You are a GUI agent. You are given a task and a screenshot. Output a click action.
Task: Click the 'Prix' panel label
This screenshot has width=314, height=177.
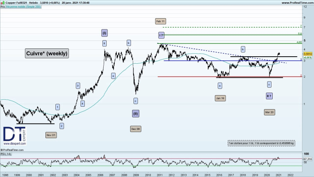click(2, 7)
